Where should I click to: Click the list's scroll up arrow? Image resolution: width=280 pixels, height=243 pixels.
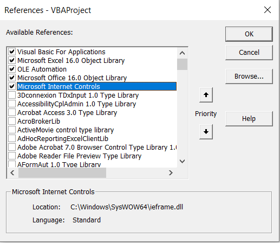tap(182, 53)
